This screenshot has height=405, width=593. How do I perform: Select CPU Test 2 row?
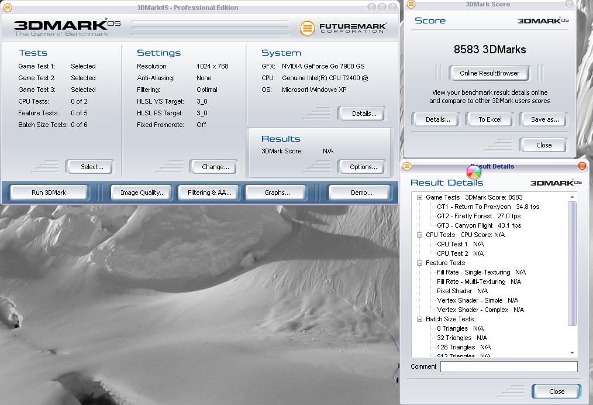[x=460, y=253]
